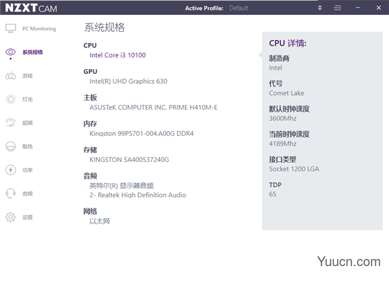Screen dimensions: 389x281
Task: Click the 制造商 Intel value
Action: [x=276, y=68]
